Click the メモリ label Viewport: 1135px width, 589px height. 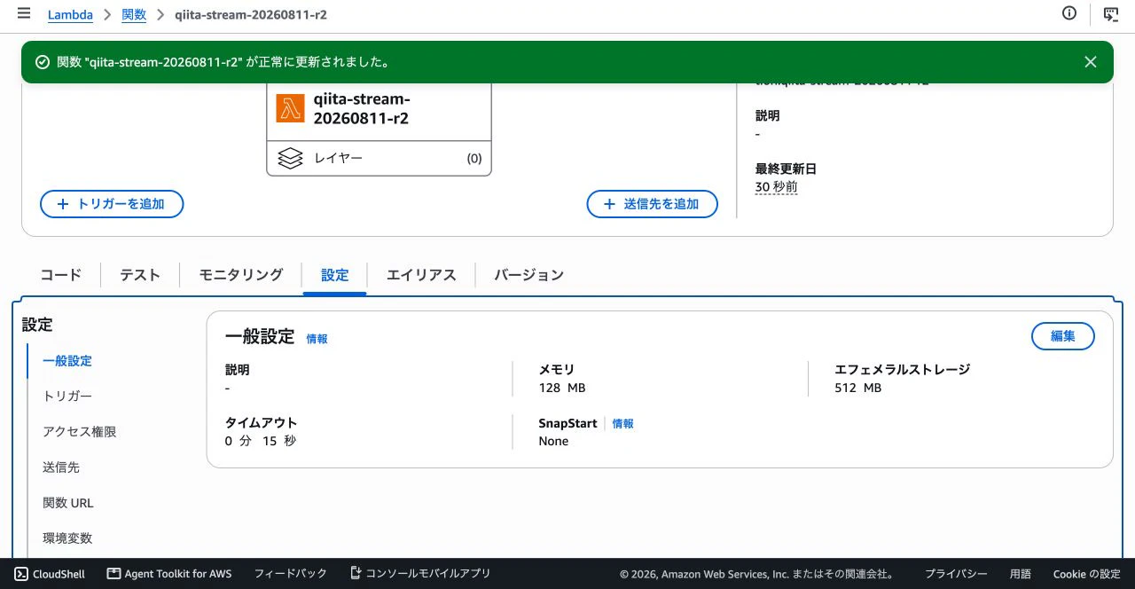coord(557,370)
